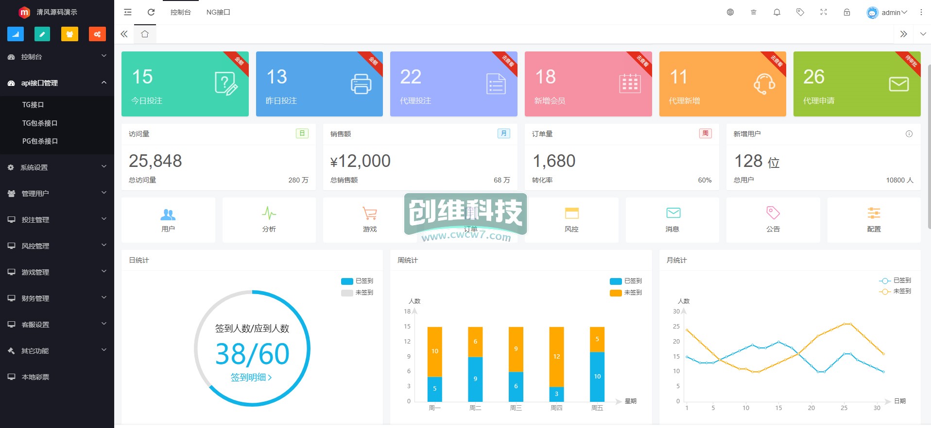Open the 签到明细 link in the daily chart
Image resolution: width=931 pixels, height=428 pixels.
(x=251, y=377)
